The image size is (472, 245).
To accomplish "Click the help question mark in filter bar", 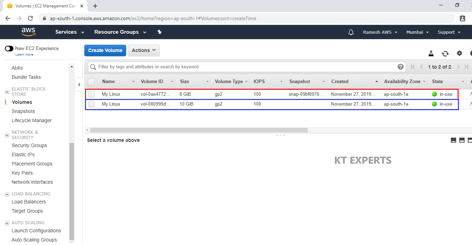I will pos(400,67).
